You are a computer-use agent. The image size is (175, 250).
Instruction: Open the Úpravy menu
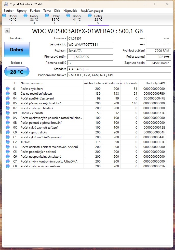click(x=22, y=11)
